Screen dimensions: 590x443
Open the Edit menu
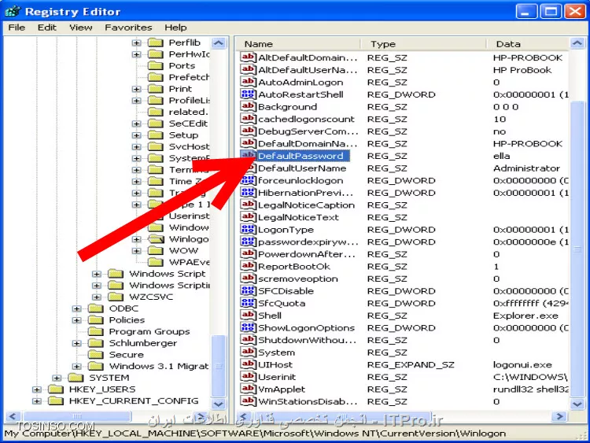[46, 28]
